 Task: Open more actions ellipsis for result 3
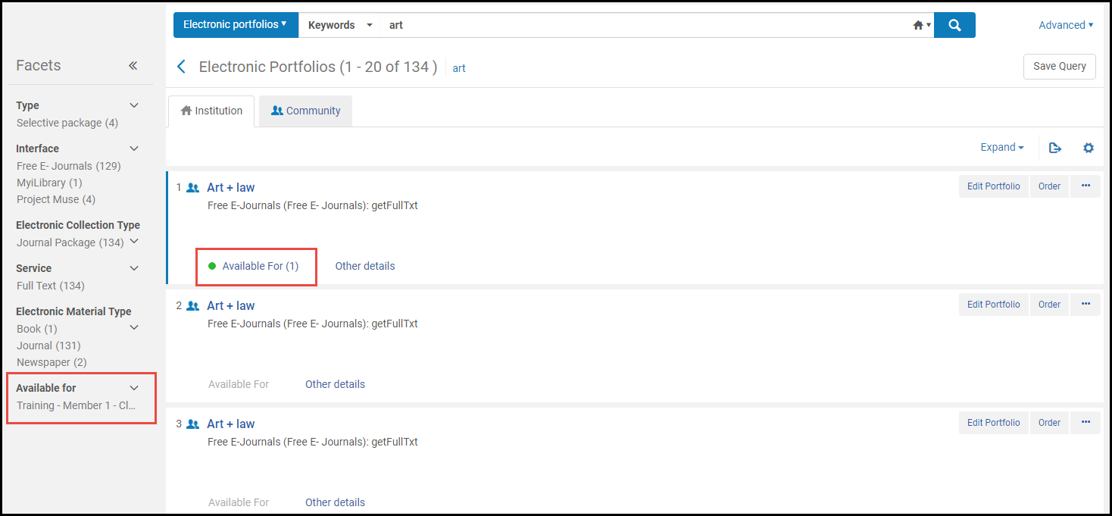point(1085,423)
